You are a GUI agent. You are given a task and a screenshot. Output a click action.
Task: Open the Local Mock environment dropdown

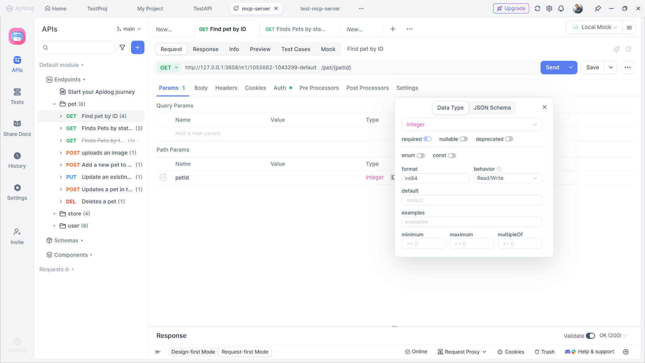(x=595, y=27)
